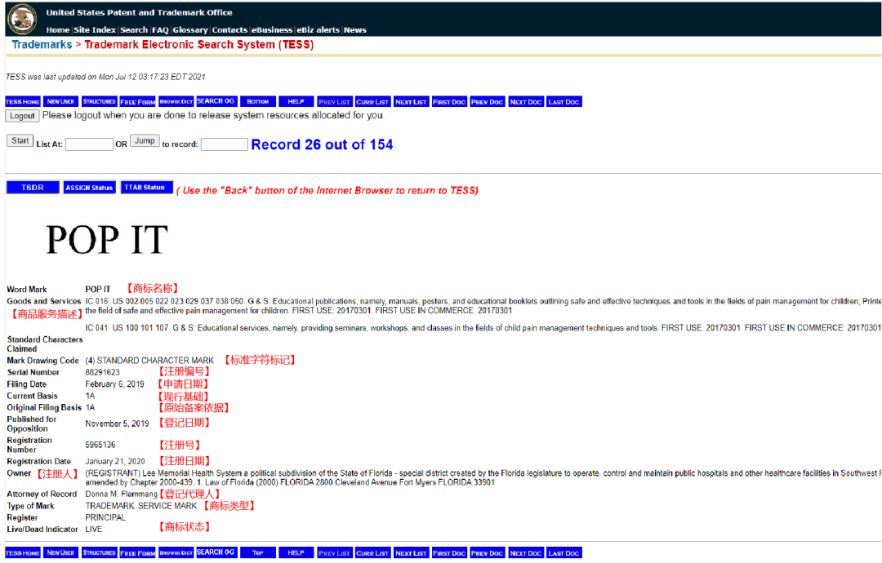Viewport: 882px width, 563px height.
Task: Click serial number 88291623
Action: (102, 373)
